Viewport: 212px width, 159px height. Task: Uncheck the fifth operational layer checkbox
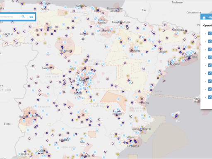coord(210,65)
